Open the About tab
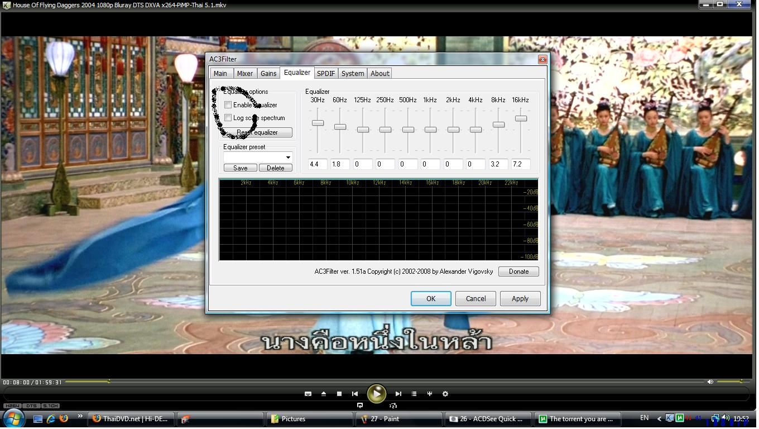 click(x=380, y=73)
